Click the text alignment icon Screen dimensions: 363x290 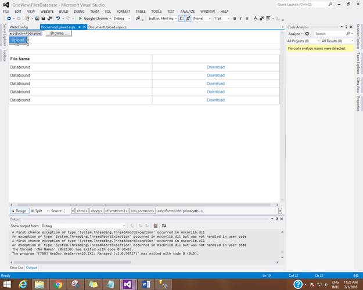[x=268, y=18]
